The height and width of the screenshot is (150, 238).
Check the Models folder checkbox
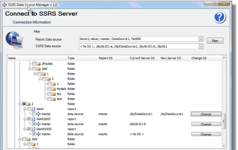coord(49,89)
